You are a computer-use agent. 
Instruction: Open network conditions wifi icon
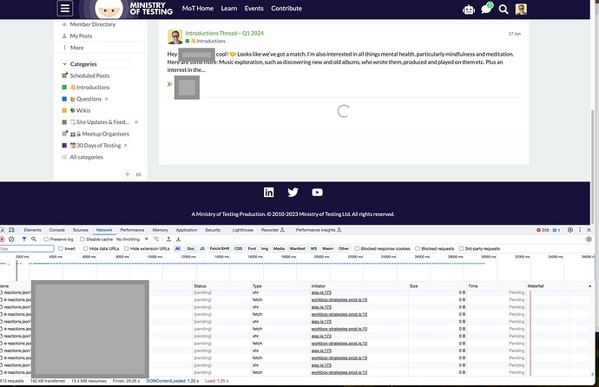156,239
